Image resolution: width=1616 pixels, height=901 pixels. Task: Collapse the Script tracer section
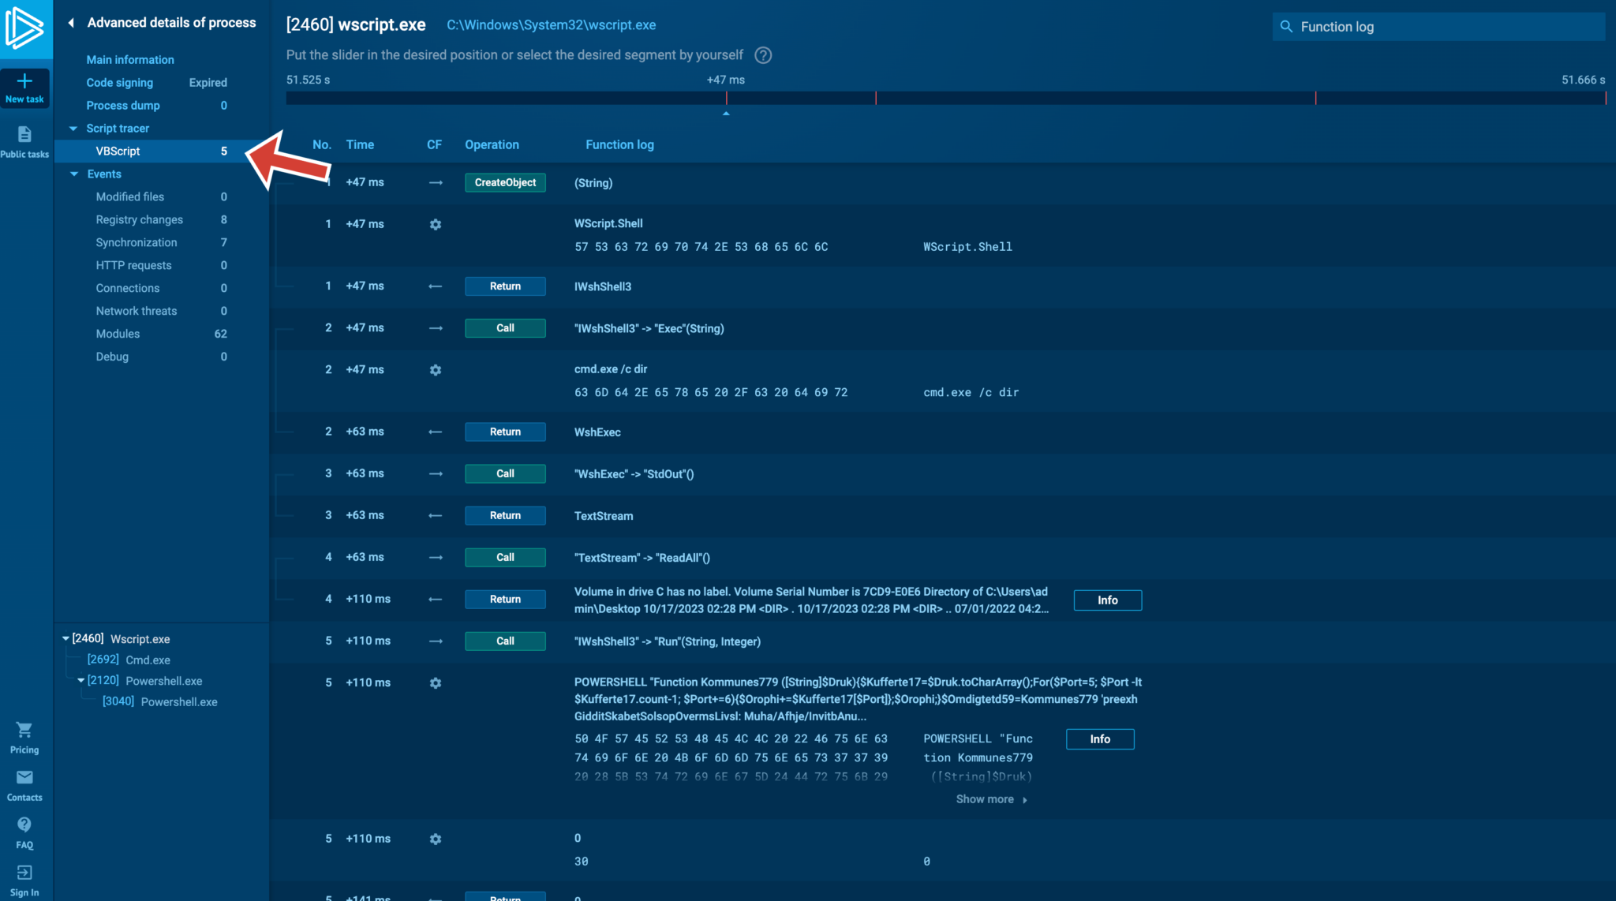coord(73,129)
